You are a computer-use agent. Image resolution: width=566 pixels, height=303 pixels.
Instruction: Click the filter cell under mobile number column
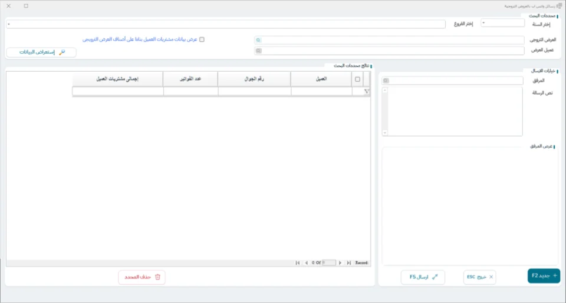pyautogui.click(x=255, y=92)
